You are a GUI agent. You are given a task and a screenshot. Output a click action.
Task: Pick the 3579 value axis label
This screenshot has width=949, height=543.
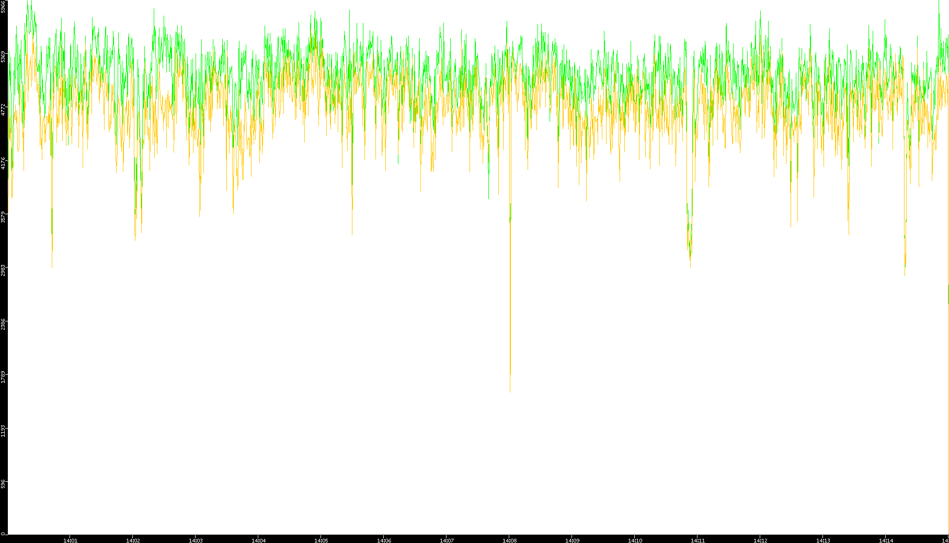pyautogui.click(x=4, y=217)
